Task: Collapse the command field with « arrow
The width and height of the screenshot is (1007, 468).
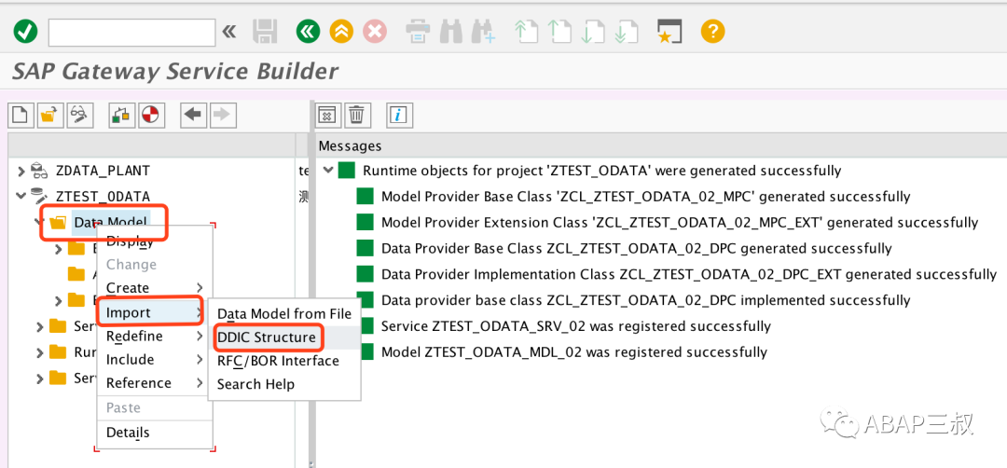Action: click(228, 32)
